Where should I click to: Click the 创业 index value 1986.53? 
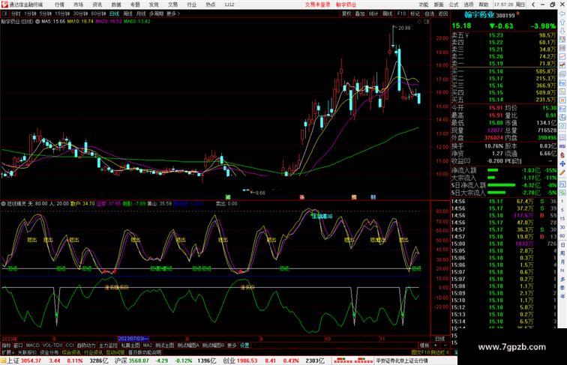247,361
